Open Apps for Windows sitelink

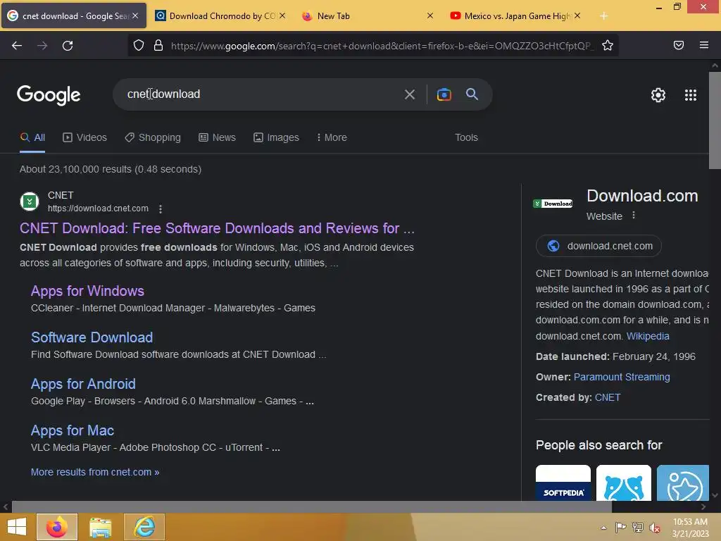coord(87,291)
